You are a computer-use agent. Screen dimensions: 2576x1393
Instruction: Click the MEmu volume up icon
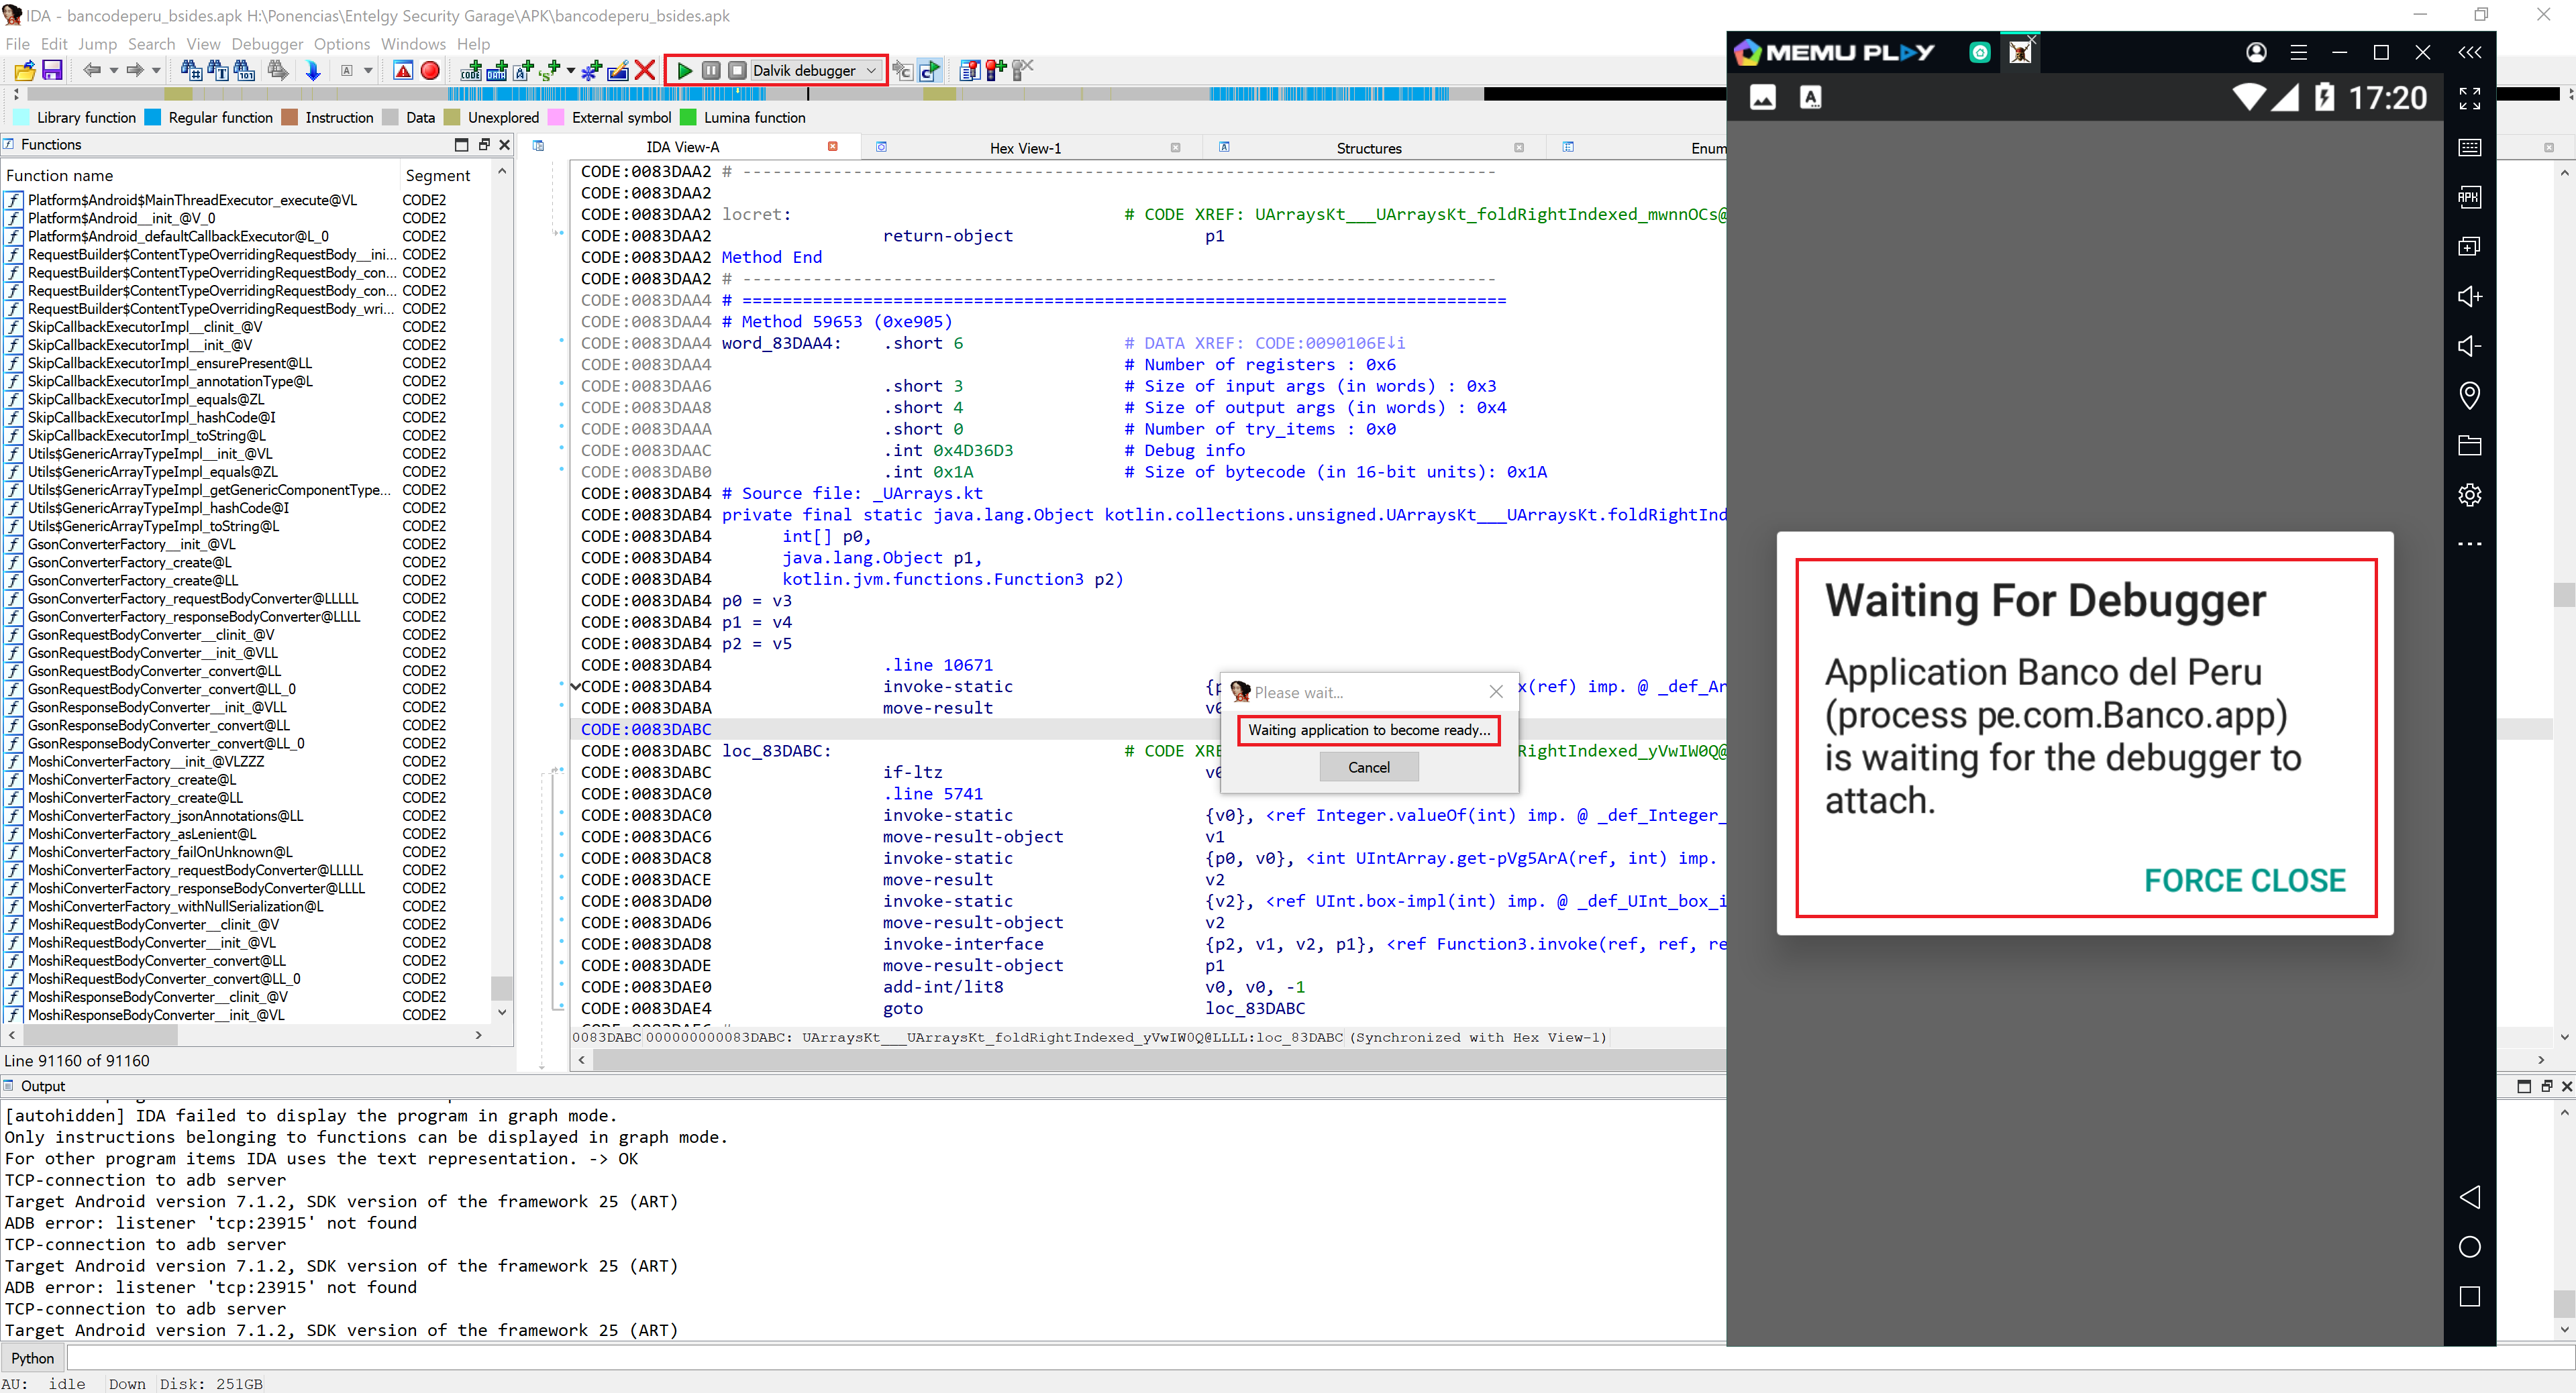tap(2469, 297)
